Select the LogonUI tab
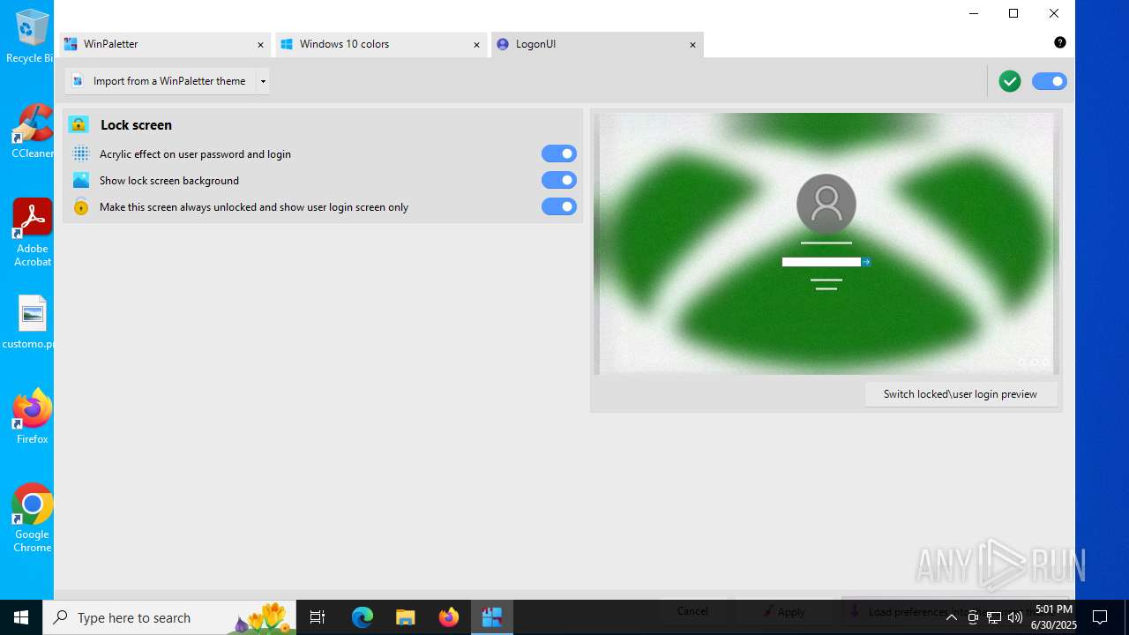The height and width of the screenshot is (635, 1129). 596,44
